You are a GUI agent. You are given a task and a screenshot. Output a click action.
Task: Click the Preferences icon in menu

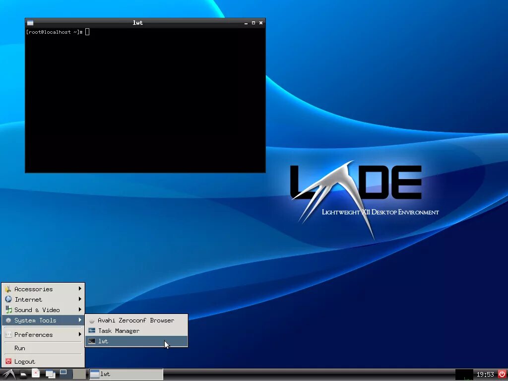8,334
